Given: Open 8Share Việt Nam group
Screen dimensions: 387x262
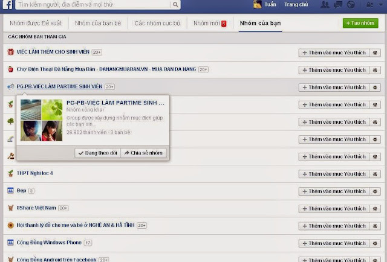Looking at the screenshot, I should click(36, 208).
